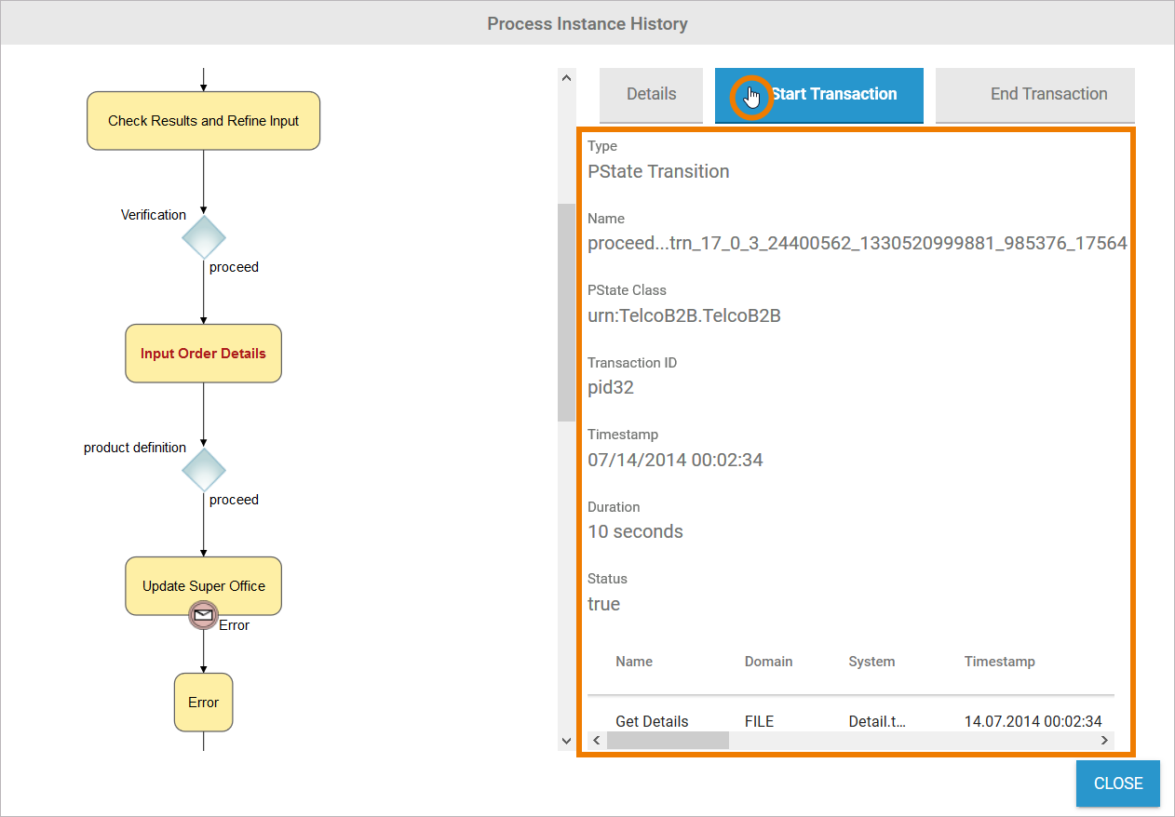The width and height of the screenshot is (1175, 817).
Task: Select the Input Order Details step
Action: [x=204, y=354]
